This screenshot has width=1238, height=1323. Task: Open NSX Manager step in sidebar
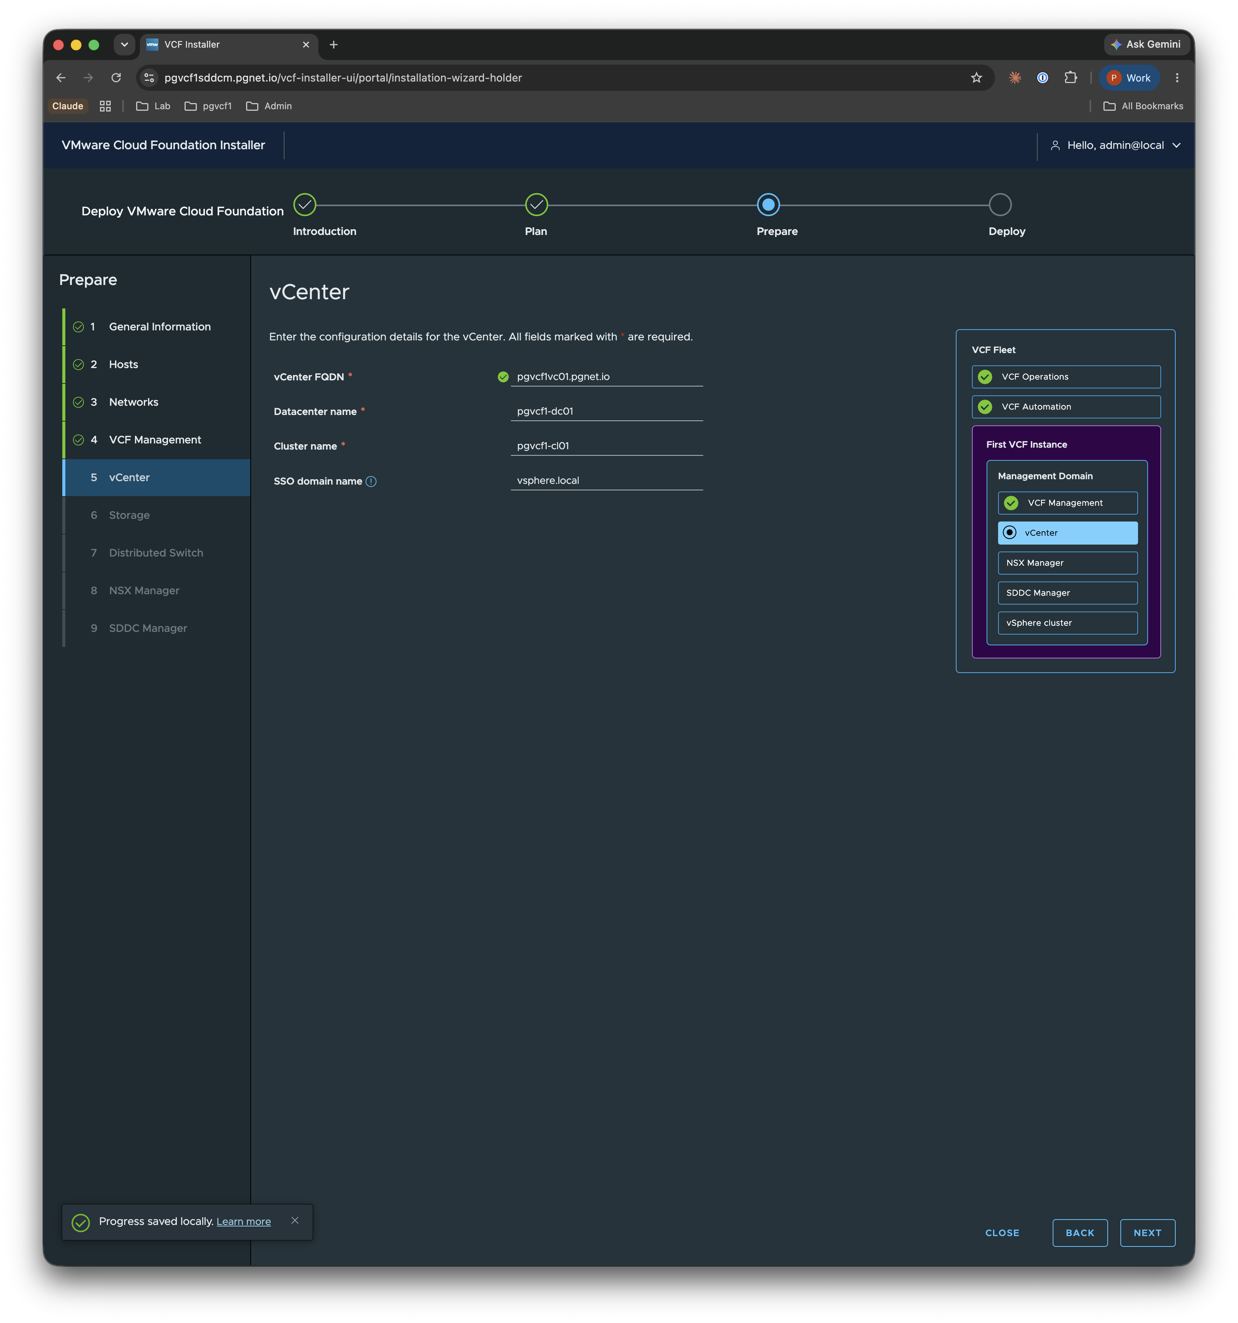click(156, 590)
